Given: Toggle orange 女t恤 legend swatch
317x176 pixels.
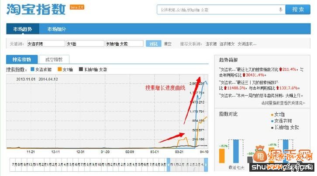Looking at the screenshot, I should coord(59,69).
